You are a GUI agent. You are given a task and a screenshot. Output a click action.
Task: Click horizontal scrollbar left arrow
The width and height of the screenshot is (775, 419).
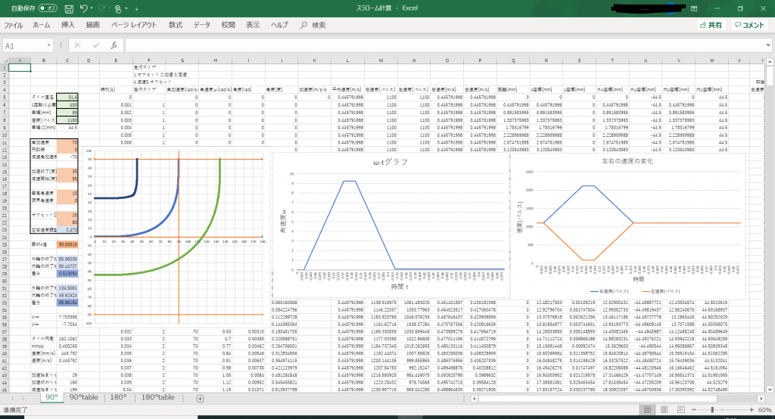475,399
